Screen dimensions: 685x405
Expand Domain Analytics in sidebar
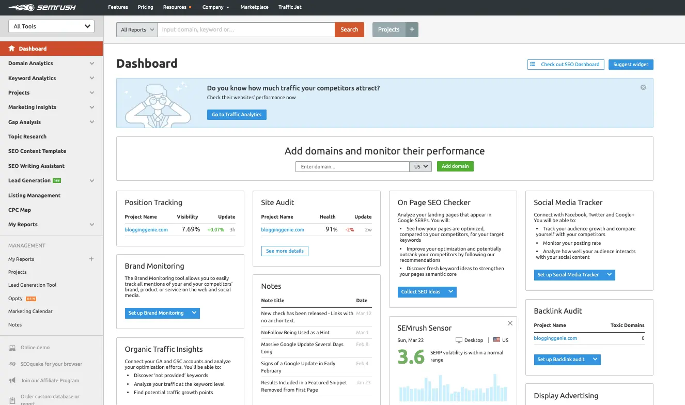click(x=92, y=64)
